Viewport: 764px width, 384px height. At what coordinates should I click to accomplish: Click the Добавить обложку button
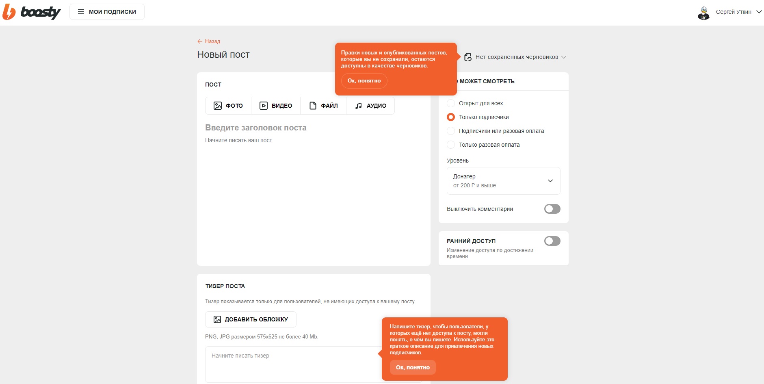tap(251, 319)
